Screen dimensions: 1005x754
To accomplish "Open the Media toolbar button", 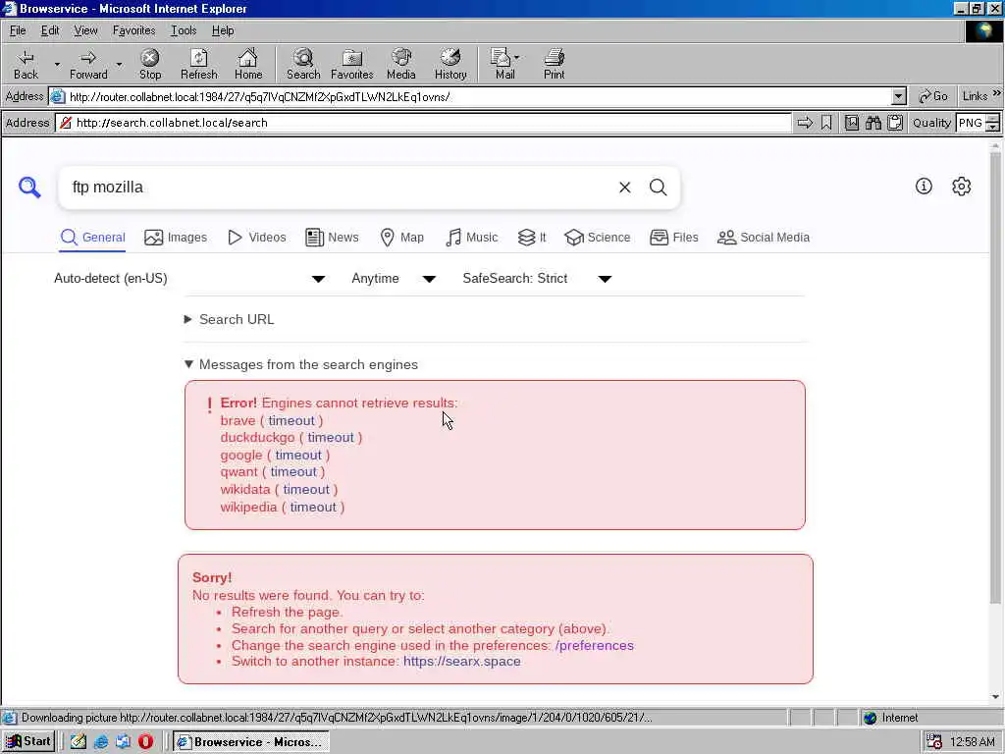I will (401, 64).
